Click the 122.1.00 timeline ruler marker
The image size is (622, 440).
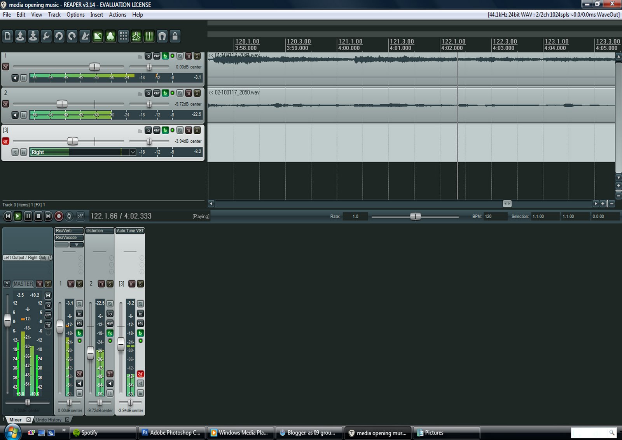(453, 42)
